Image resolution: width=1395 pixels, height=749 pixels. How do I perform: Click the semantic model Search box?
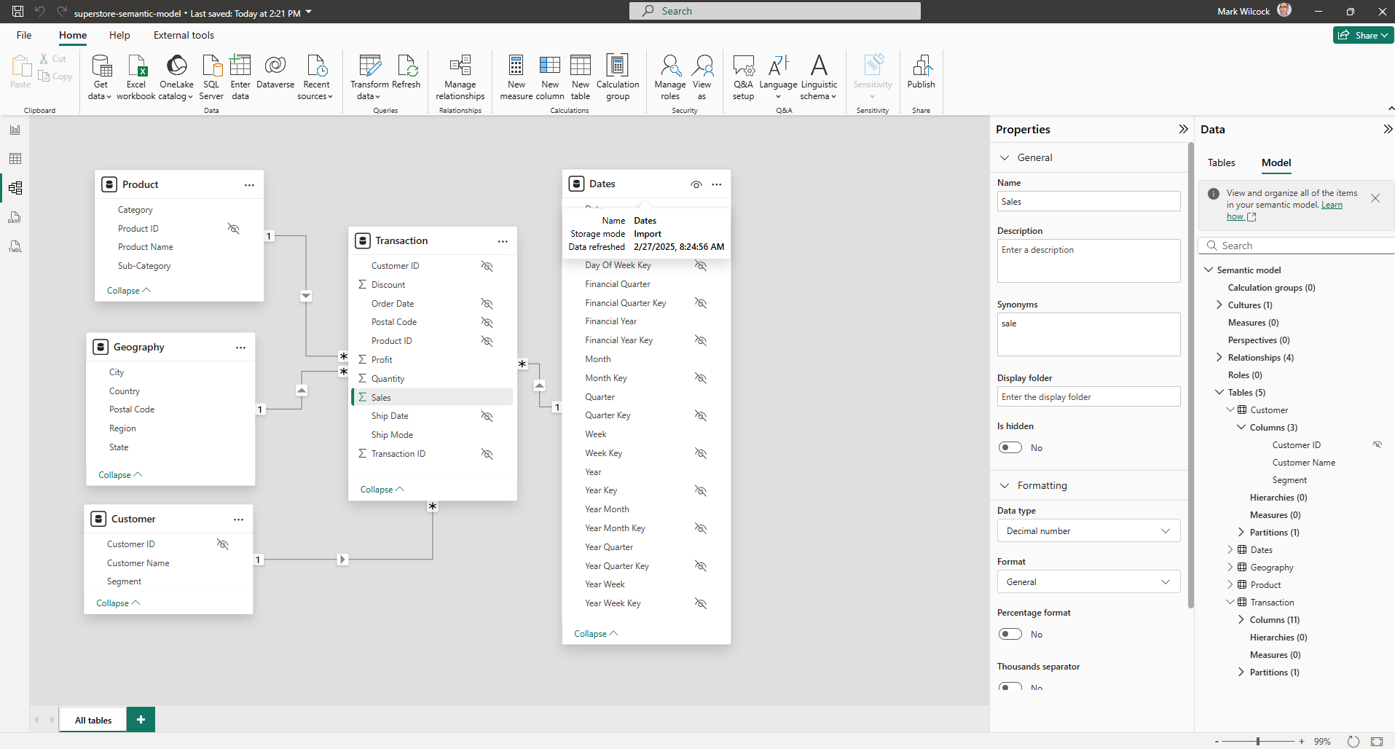point(1296,246)
